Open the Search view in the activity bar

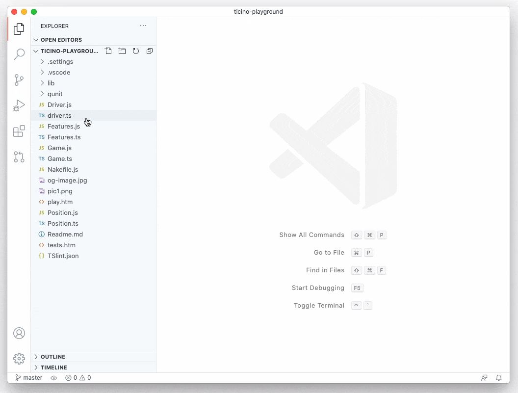click(x=19, y=54)
